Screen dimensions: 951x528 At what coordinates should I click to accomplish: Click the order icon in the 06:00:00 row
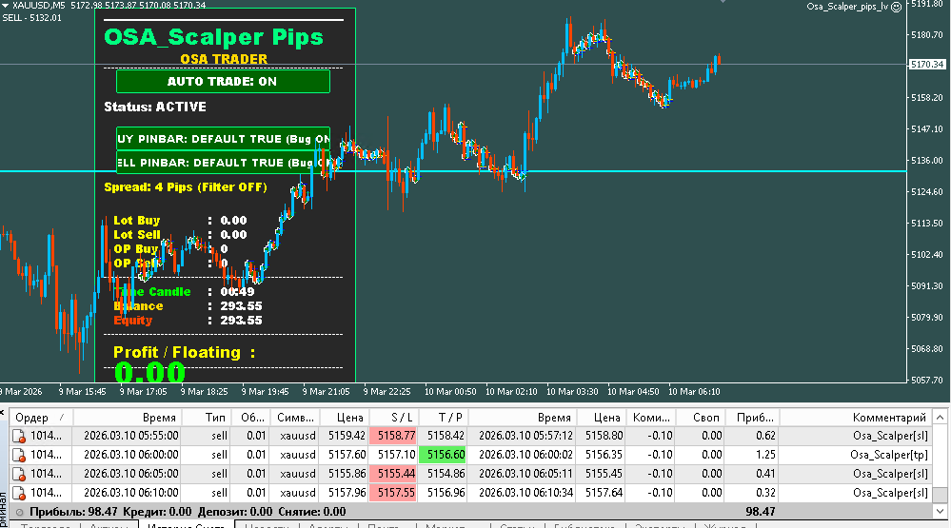(19, 455)
